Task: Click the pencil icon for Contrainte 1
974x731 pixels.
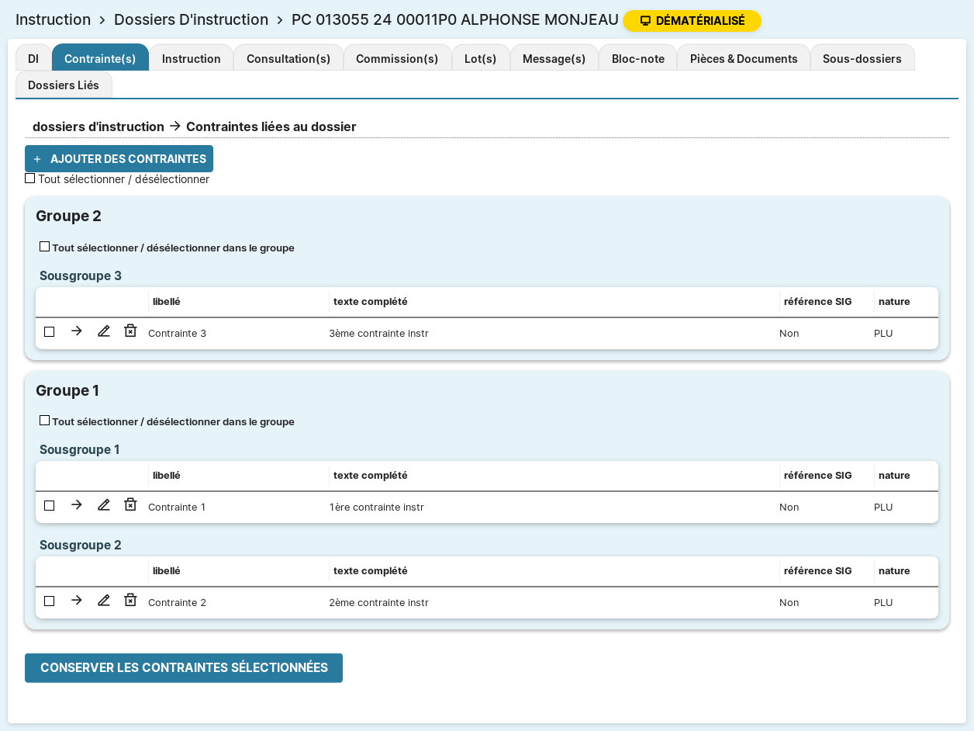Action: point(103,505)
